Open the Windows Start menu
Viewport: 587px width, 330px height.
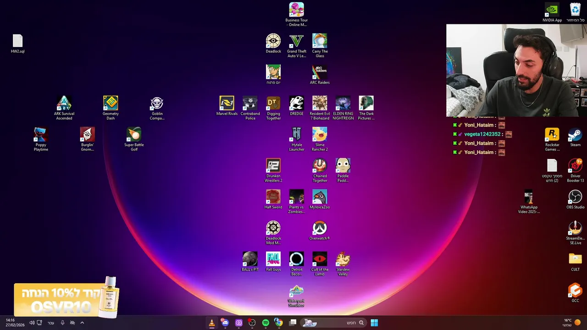click(374, 323)
